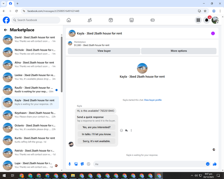
Task: Open Leelee's conversation in the list
Action: coord(30,77)
